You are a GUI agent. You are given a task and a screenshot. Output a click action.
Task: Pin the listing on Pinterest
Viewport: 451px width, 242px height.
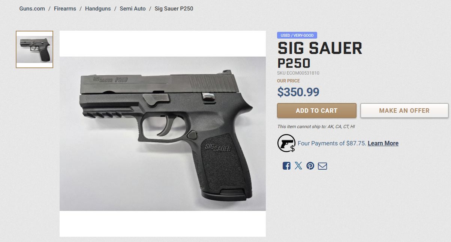(310, 166)
